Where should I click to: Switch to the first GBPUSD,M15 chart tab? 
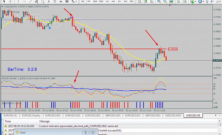pos(113,116)
